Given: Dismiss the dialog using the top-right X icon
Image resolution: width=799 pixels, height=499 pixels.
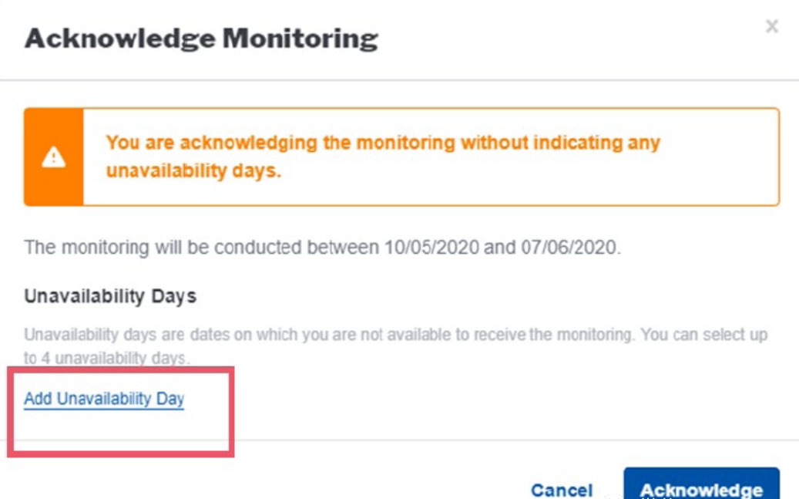Looking at the screenshot, I should tap(771, 27).
